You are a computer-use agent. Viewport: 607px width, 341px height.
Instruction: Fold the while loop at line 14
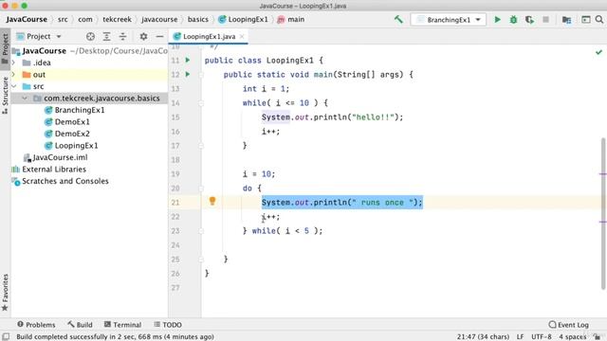pos(201,103)
